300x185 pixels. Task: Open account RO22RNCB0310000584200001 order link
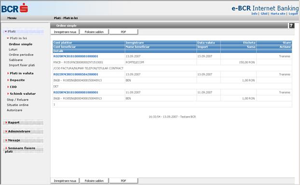(x=76, y=74)
